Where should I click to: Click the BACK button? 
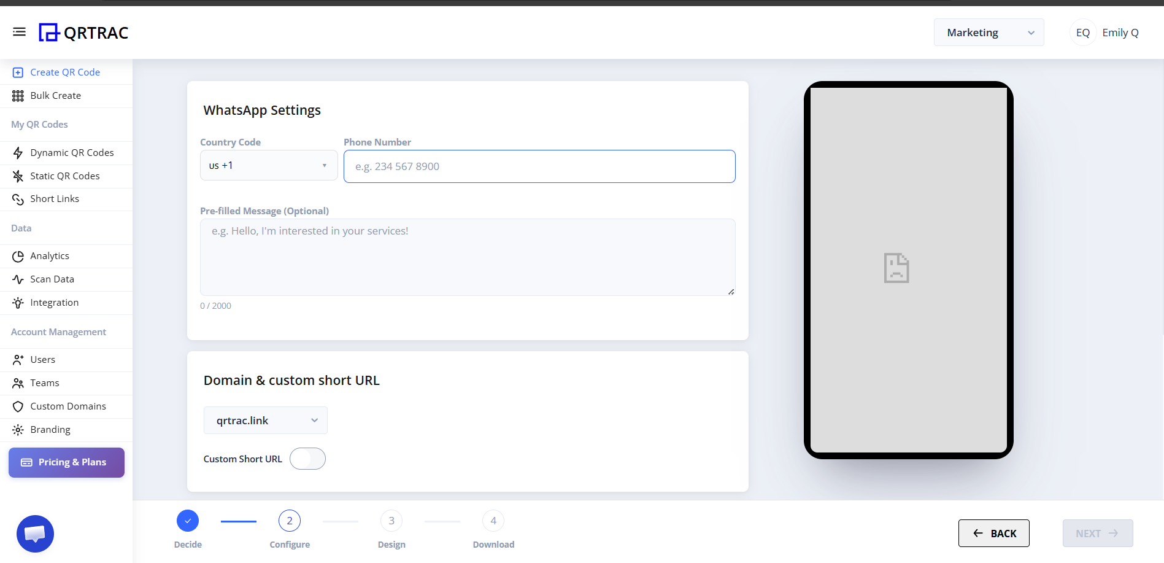(994, 534)
